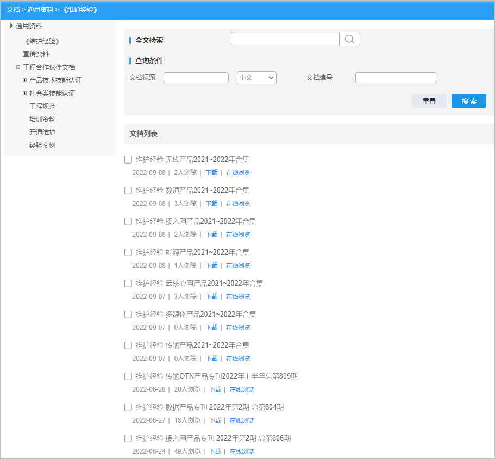This screenshot has height=459, width=495.
Task: Download 多媒体产品2021~2022年合集
Action: coord(212,328)
